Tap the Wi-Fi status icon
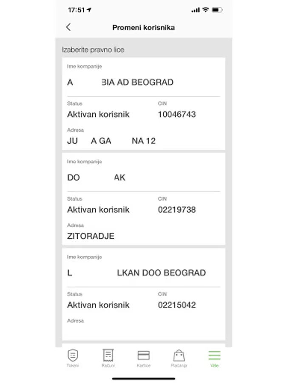The height and width of the screenshot is (383, 287). 206,10
